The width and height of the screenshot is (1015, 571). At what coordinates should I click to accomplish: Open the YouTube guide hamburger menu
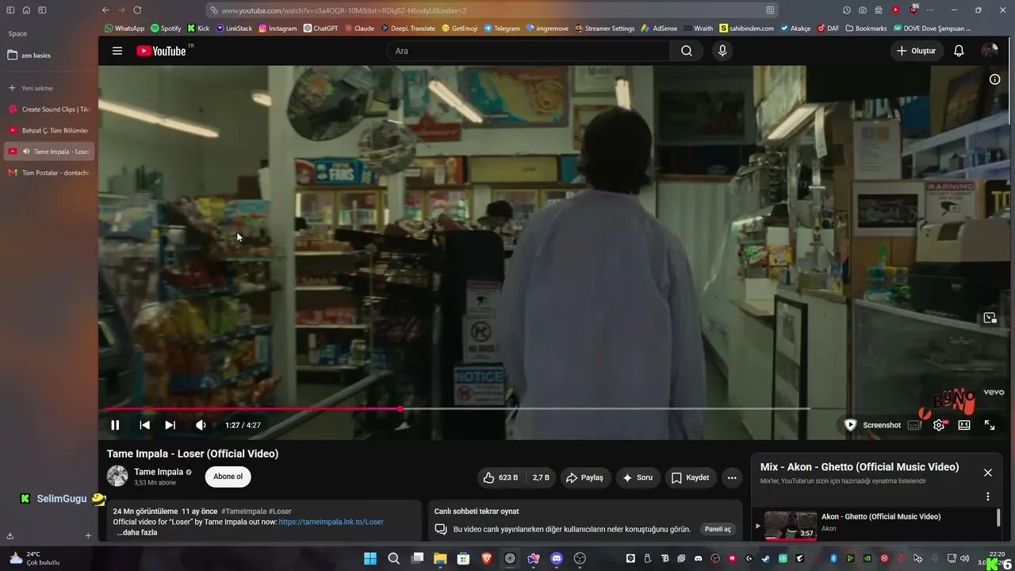[117, 51]
